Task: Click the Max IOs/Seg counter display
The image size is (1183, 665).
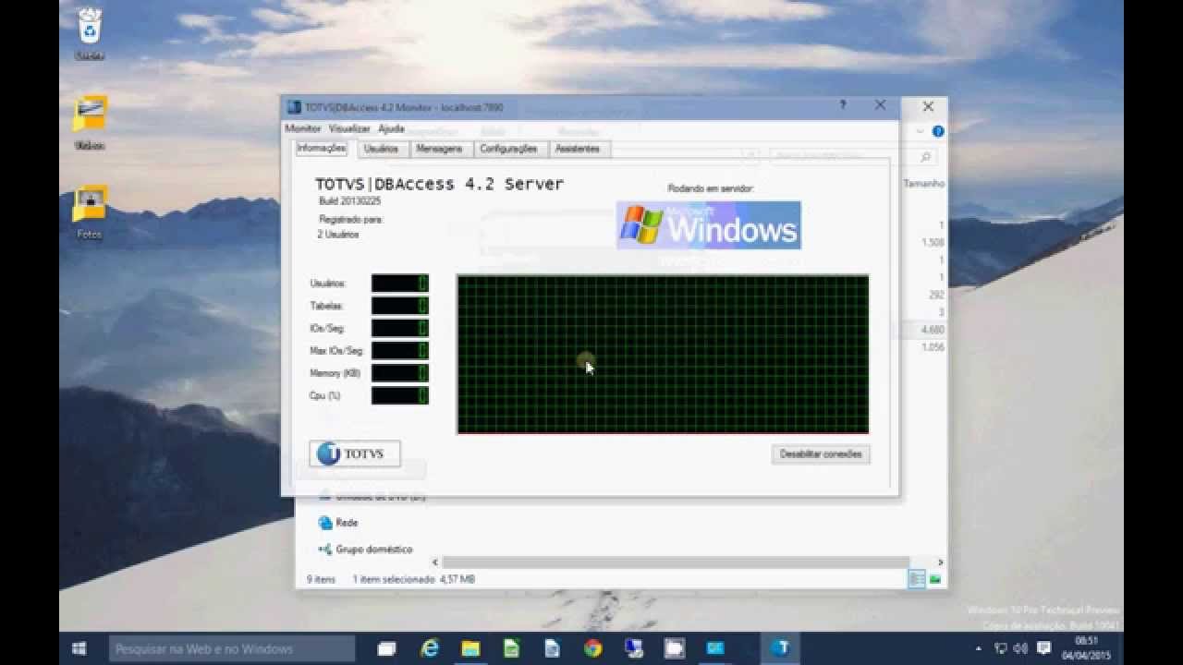Action: click(400, 350)
